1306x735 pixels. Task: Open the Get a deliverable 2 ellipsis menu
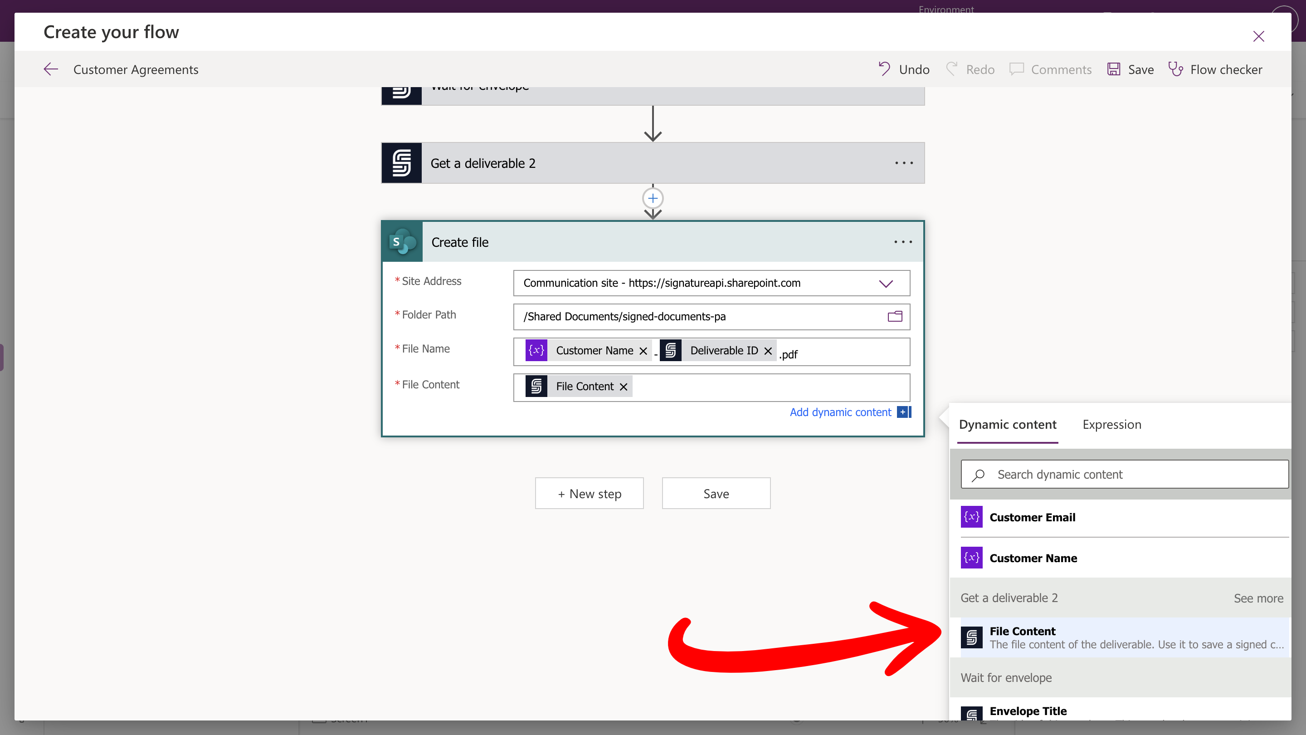click(903, 163)
